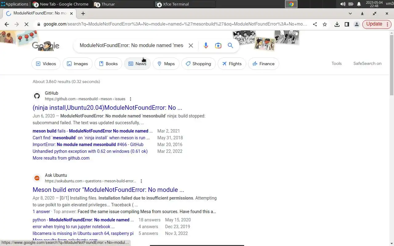Click More results from github.com
The width and height of the screenshot is (394, 246).
[61, 158]
